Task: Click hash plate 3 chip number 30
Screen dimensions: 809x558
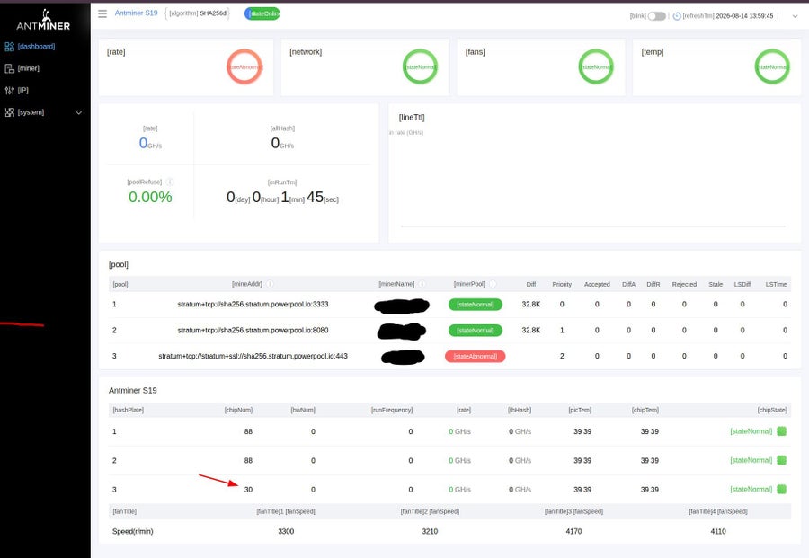Action: click(x=248, y=490)
